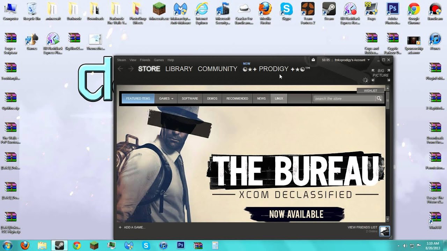Select the Linux store tab

[279, 99]
